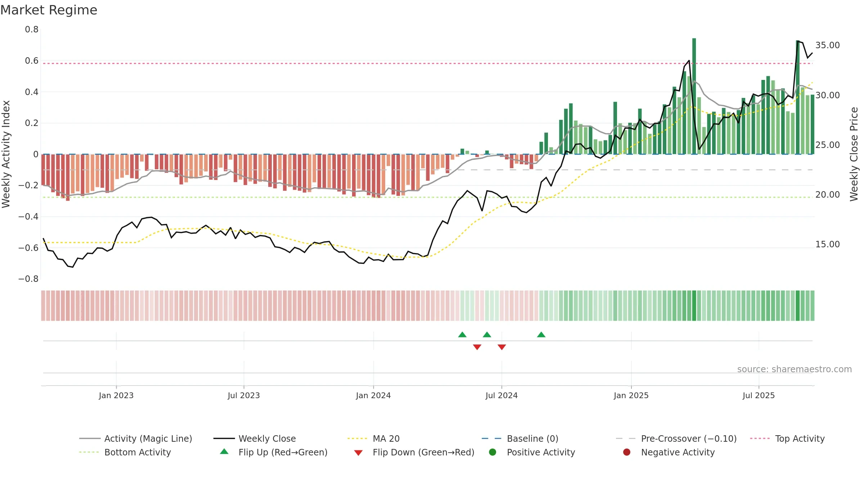This screenshot has width=864, height=486.
Task: Click the Jan 2024 x-axis label
Action: tap(373, 396)
